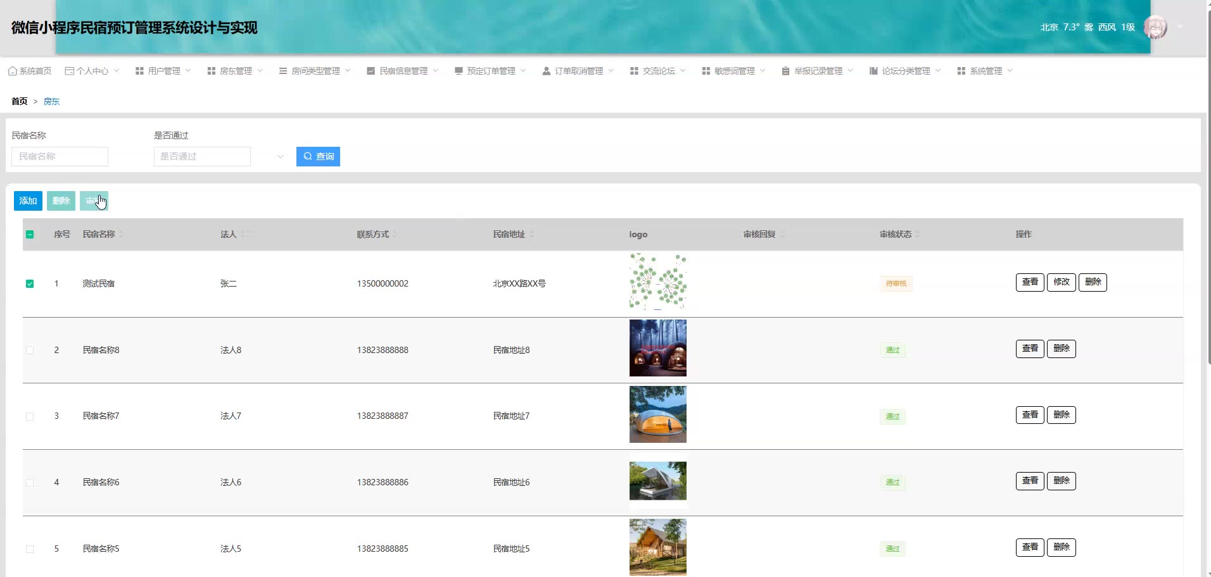Expand the 个人中心 menu chevron
This screenshot has width=1211, height=577.
point(117,71)
